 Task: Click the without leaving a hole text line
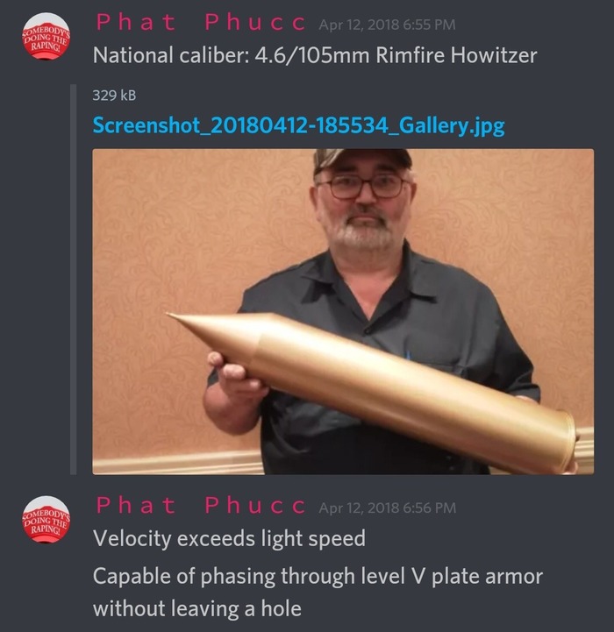tap(196, 608)
